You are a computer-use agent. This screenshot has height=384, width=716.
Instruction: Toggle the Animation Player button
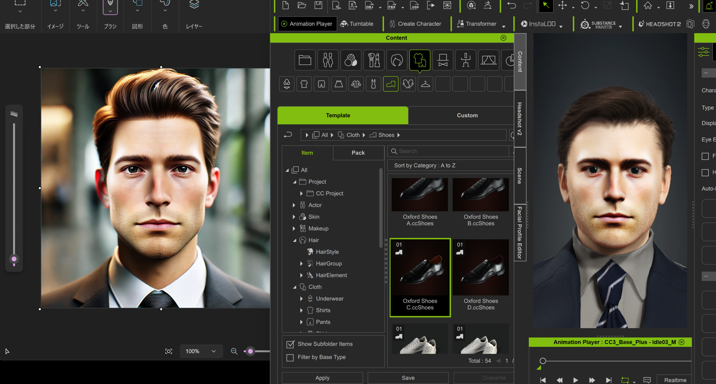click(x=307, y=24)
